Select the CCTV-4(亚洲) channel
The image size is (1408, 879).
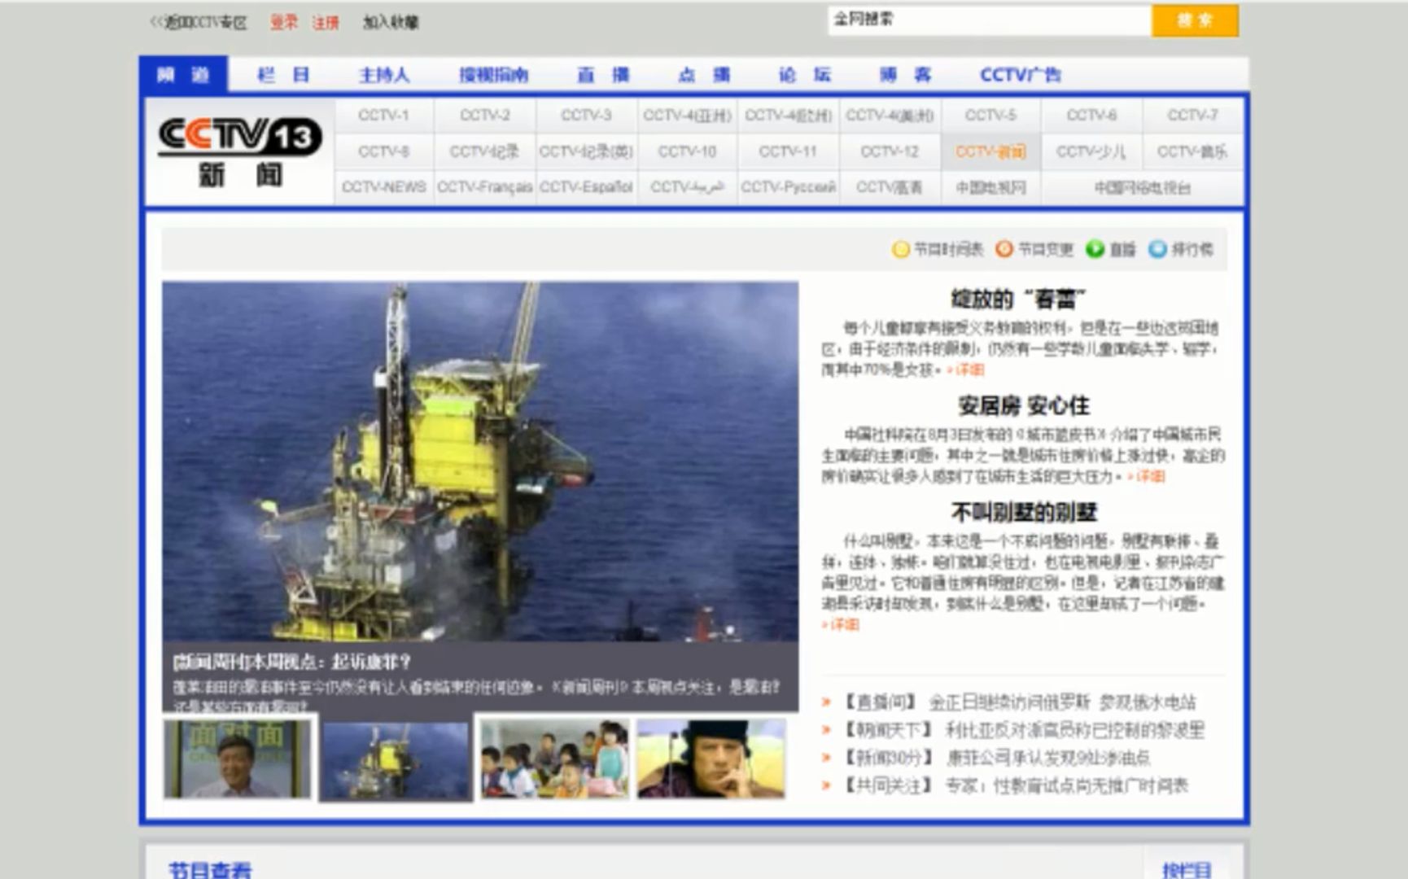(x=687, y=116)
